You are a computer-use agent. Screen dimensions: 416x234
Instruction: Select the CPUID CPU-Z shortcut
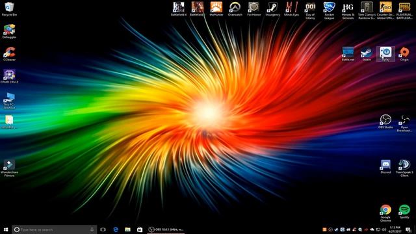pos(9,77)
